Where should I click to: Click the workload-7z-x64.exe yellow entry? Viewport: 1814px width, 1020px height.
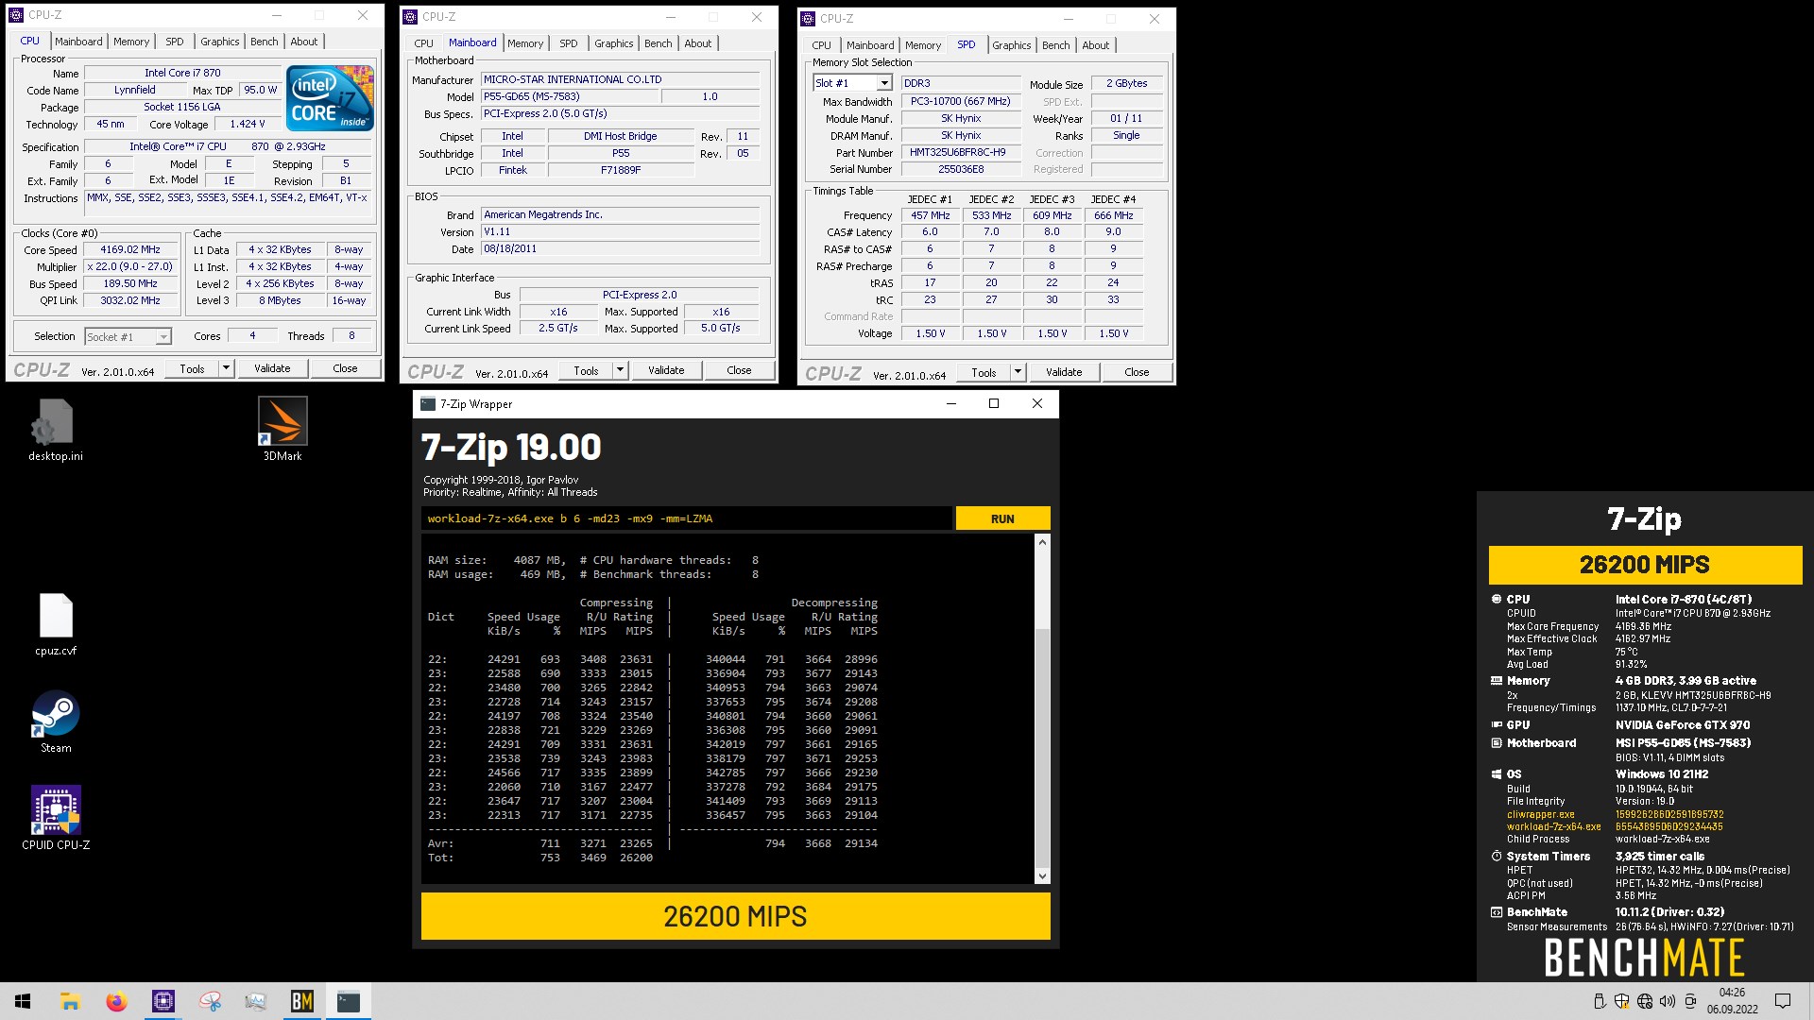coord(1553,826)
